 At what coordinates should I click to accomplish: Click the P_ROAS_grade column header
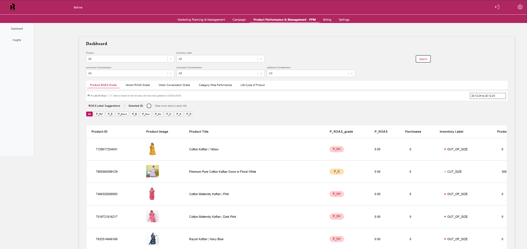click(x=341, y=132)
